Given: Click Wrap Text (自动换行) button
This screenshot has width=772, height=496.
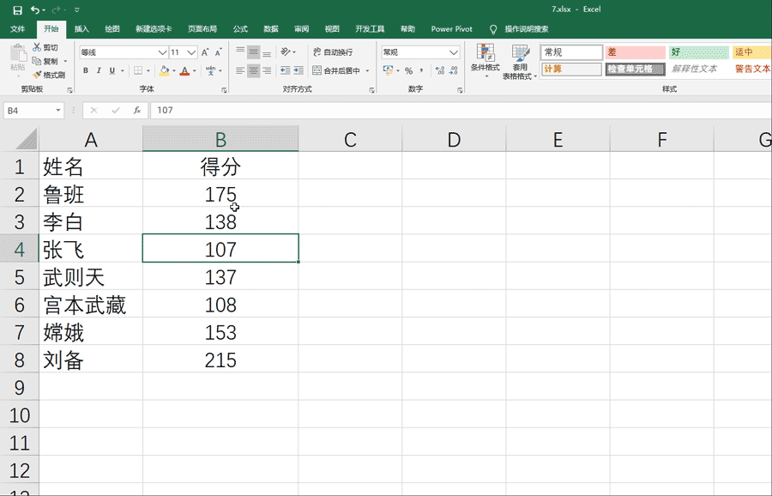Looking at the screenshot, I should pos(333,51).
